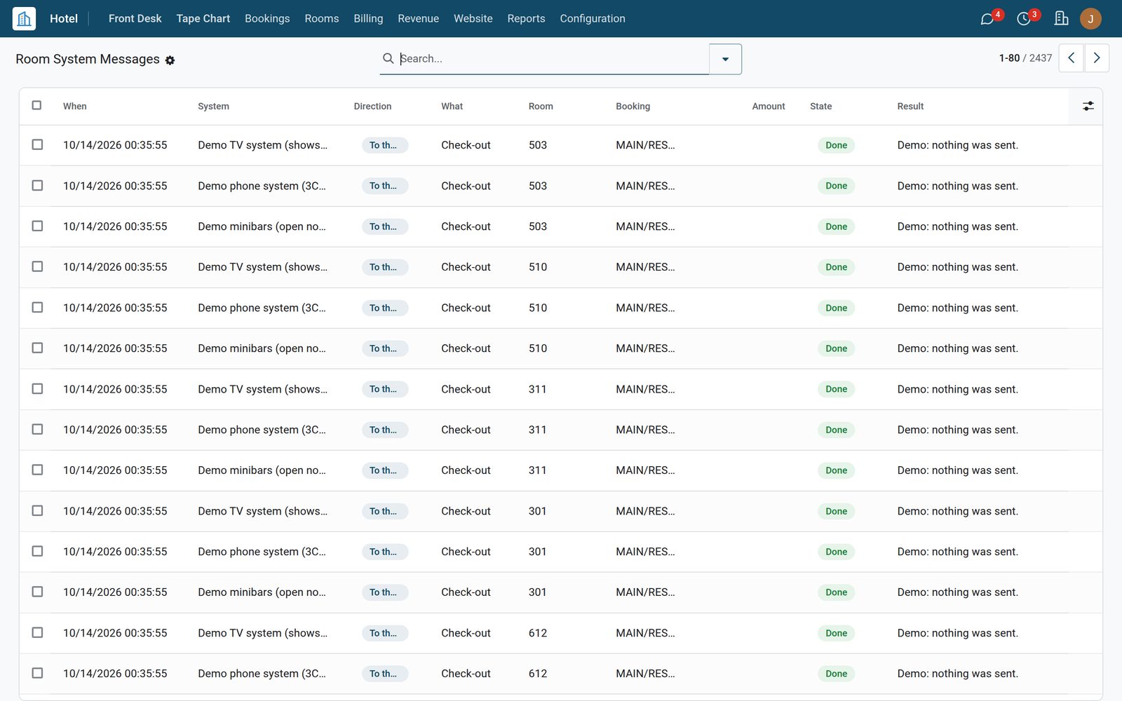This screenshot has height=701, width=1122.
Task: Open the column adjust settings icon
Action: [x=1088, y=106]
